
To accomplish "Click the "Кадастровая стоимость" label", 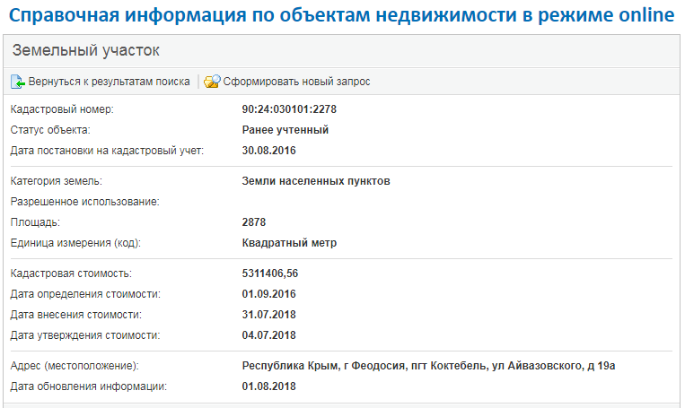I will coord(71,273).
